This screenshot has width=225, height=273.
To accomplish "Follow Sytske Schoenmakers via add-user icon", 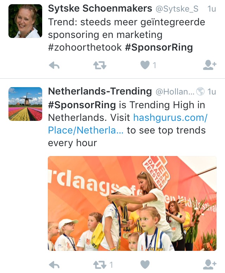I will point(210,65).
